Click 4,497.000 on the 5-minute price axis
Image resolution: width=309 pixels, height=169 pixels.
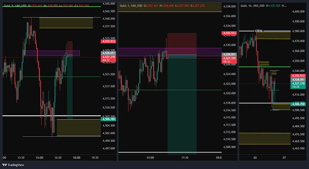pyautogui.click(x=109, y=148)
